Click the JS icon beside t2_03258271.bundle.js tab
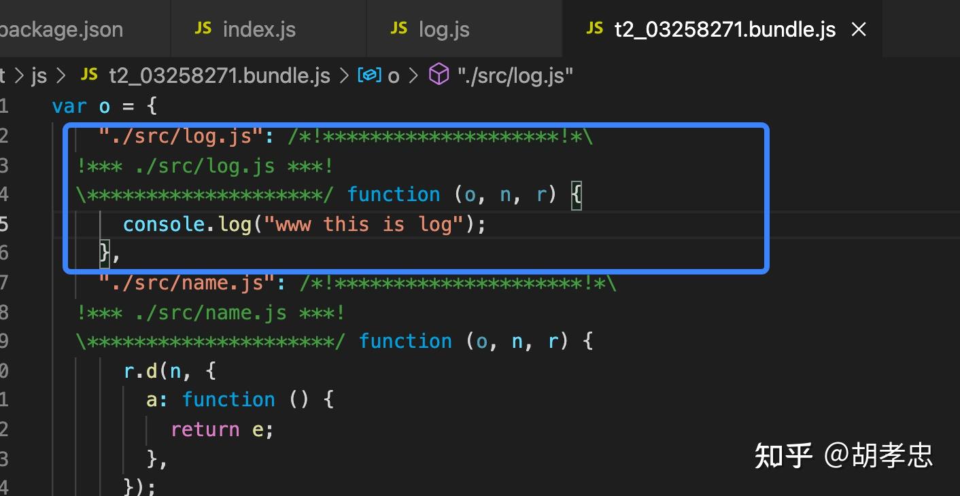Viewport: 960px width, 496px height. pos(594,29)
